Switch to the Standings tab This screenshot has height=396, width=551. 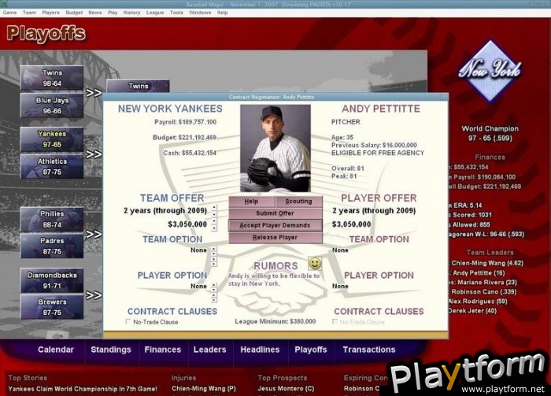111,350
